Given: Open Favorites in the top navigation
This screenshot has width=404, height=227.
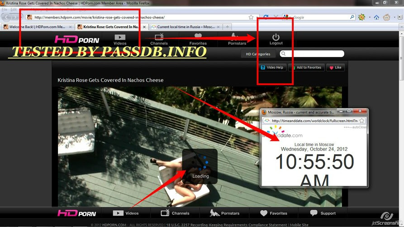Looking at the screenshot, I should [198, 39].
